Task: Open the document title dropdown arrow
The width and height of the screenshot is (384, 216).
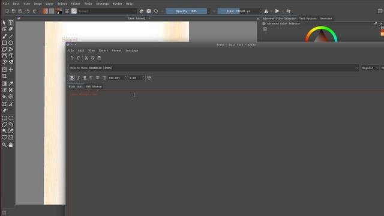Action: [149, 19]
